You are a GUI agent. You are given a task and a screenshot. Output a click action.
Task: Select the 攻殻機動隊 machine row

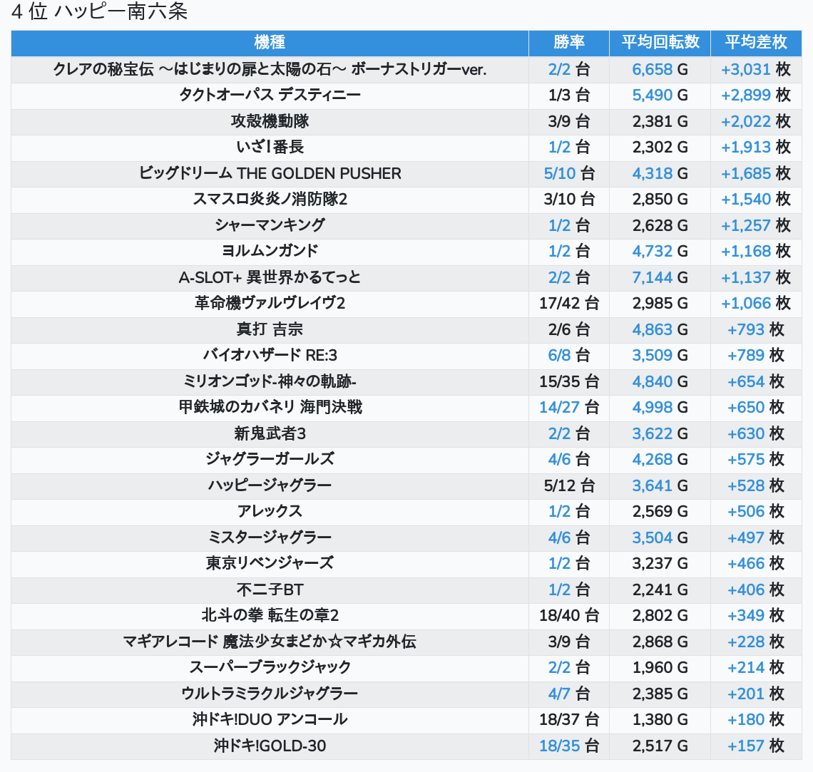(x=406, y=122)
